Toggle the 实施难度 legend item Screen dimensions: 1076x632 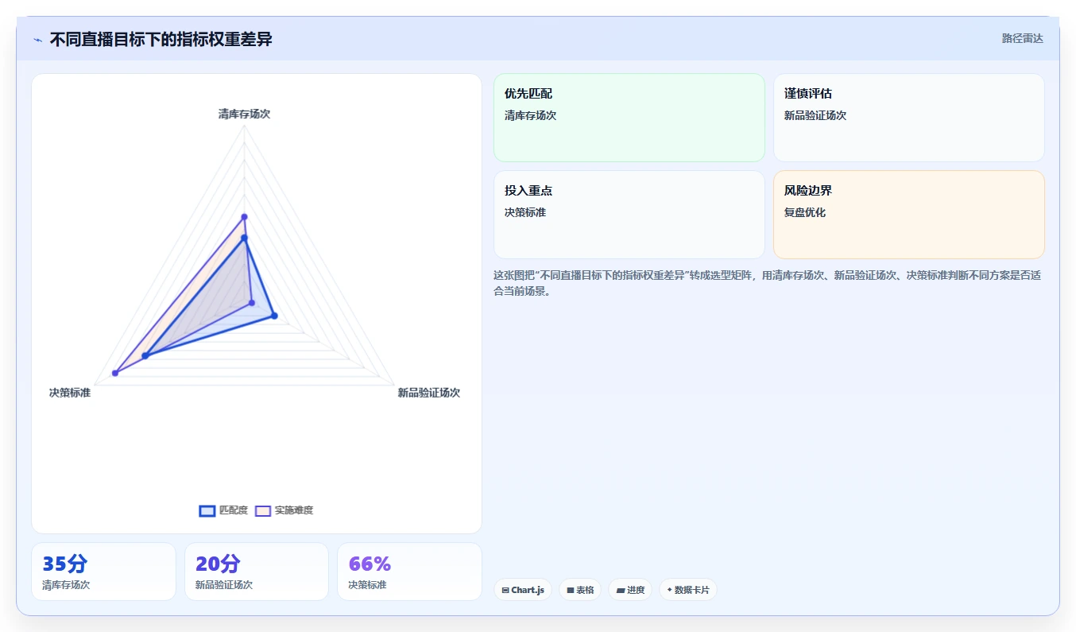(284, 510)
